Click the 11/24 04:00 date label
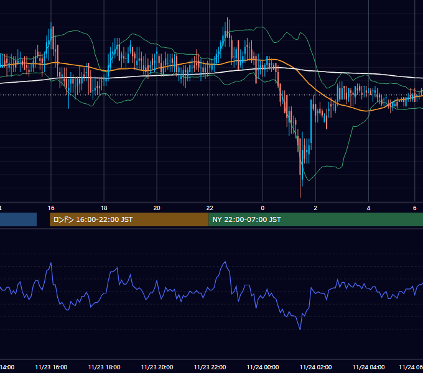 368,367
